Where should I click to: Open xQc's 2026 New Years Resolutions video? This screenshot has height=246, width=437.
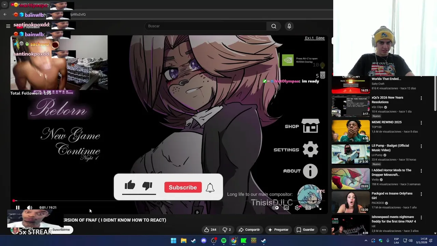[387, 100]
